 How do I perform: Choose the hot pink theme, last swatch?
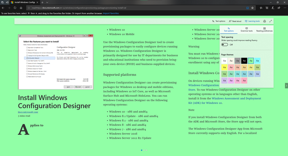(244, 80)
